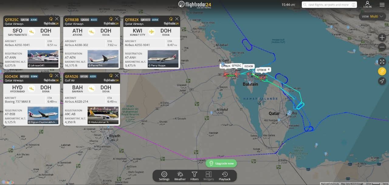
Task: Open the Filters funnel tool
Action: 194,176
